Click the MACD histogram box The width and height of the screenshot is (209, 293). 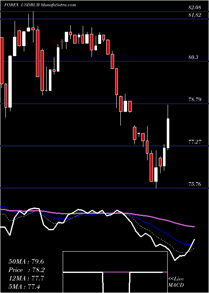[x=115, y=272]
